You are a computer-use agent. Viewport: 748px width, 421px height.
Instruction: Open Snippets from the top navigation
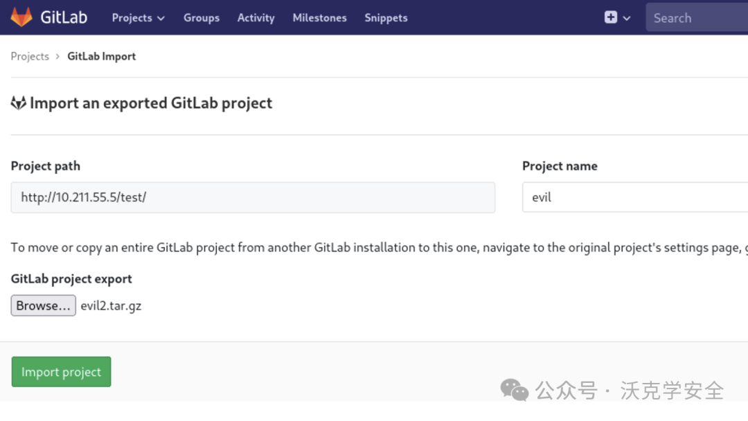click(386, 18)
